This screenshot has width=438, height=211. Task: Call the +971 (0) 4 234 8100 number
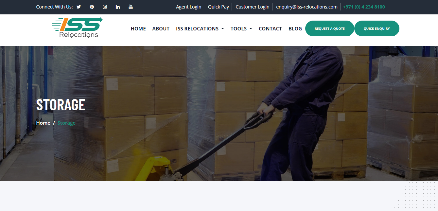tap(364, 7)
